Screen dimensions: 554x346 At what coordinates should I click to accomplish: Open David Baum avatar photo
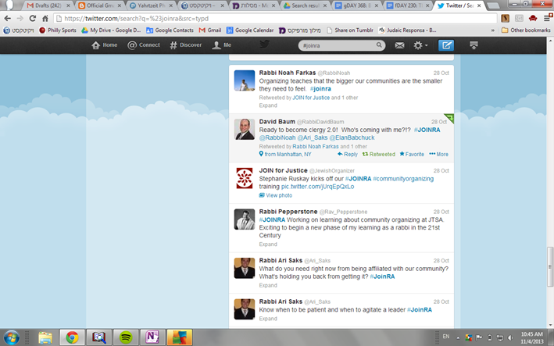click(244, 129)
